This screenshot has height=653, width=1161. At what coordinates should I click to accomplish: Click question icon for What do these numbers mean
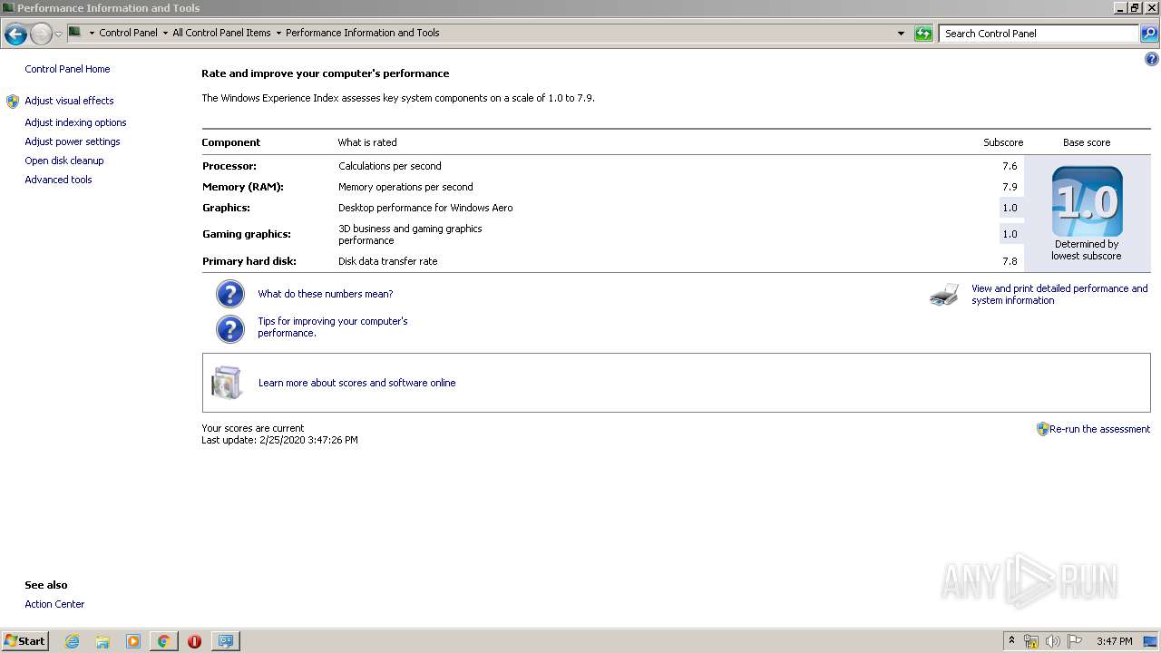tap(230, 294)
